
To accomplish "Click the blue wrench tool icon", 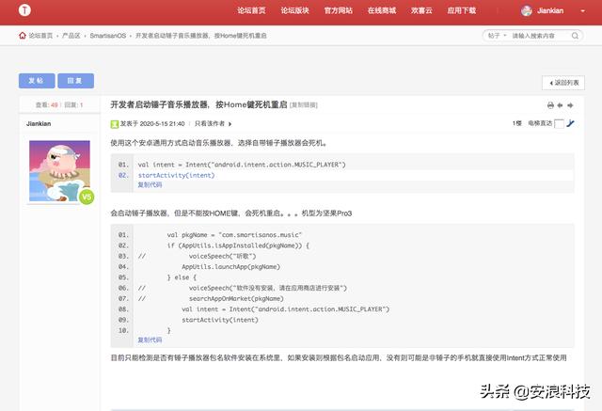I will pos(571,123).
